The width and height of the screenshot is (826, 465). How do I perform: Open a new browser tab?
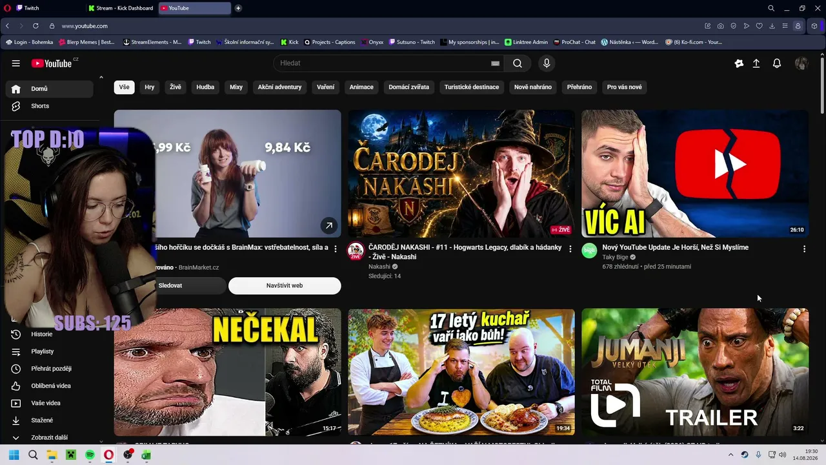(238, 8)
